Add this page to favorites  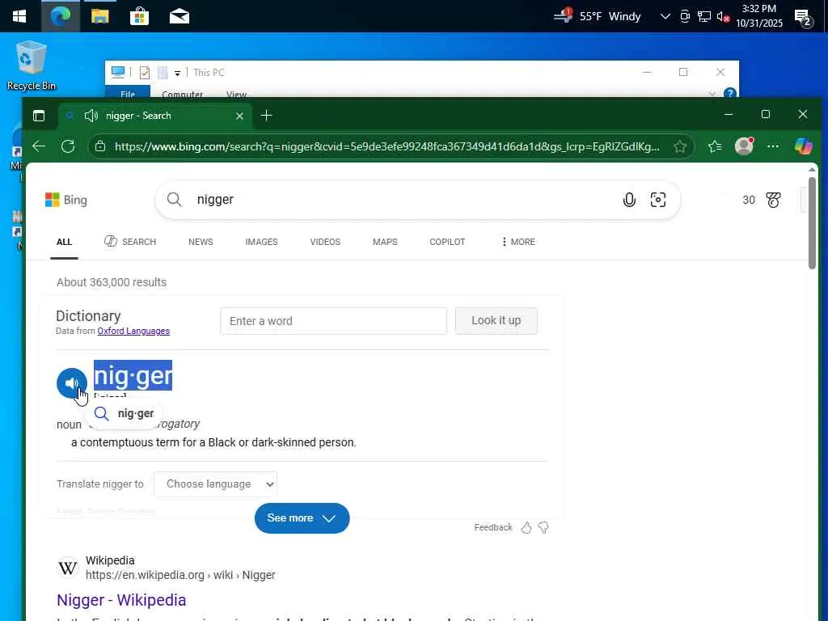pos(679,146)
